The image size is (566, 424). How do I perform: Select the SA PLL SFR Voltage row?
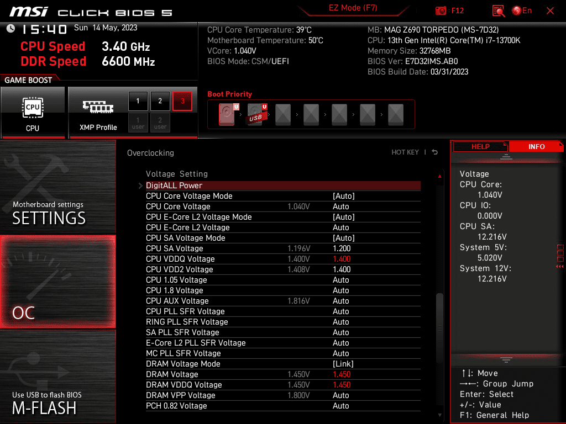point(282,332)
